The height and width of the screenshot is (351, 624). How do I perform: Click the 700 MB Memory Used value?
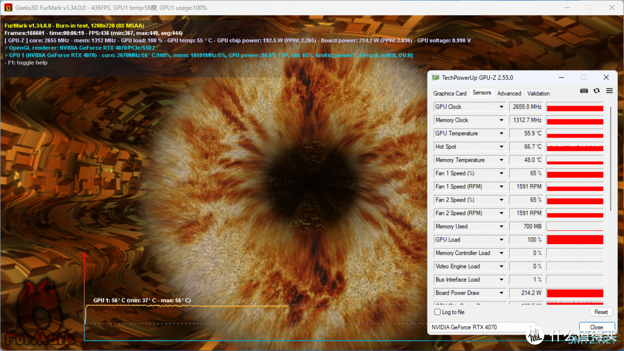(x=527, y=226)
